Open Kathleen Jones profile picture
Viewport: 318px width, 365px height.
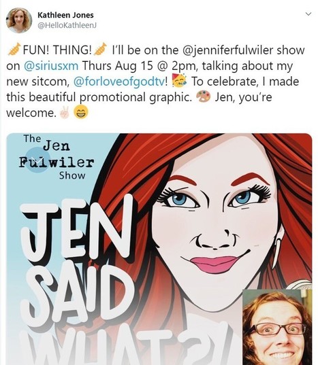tap(18, 20)
